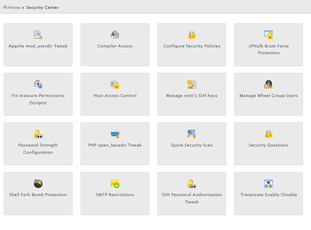Open cPHulk Brute Force Protection label
Viewport: 311px width, 230px height.
tap(269, 49)
